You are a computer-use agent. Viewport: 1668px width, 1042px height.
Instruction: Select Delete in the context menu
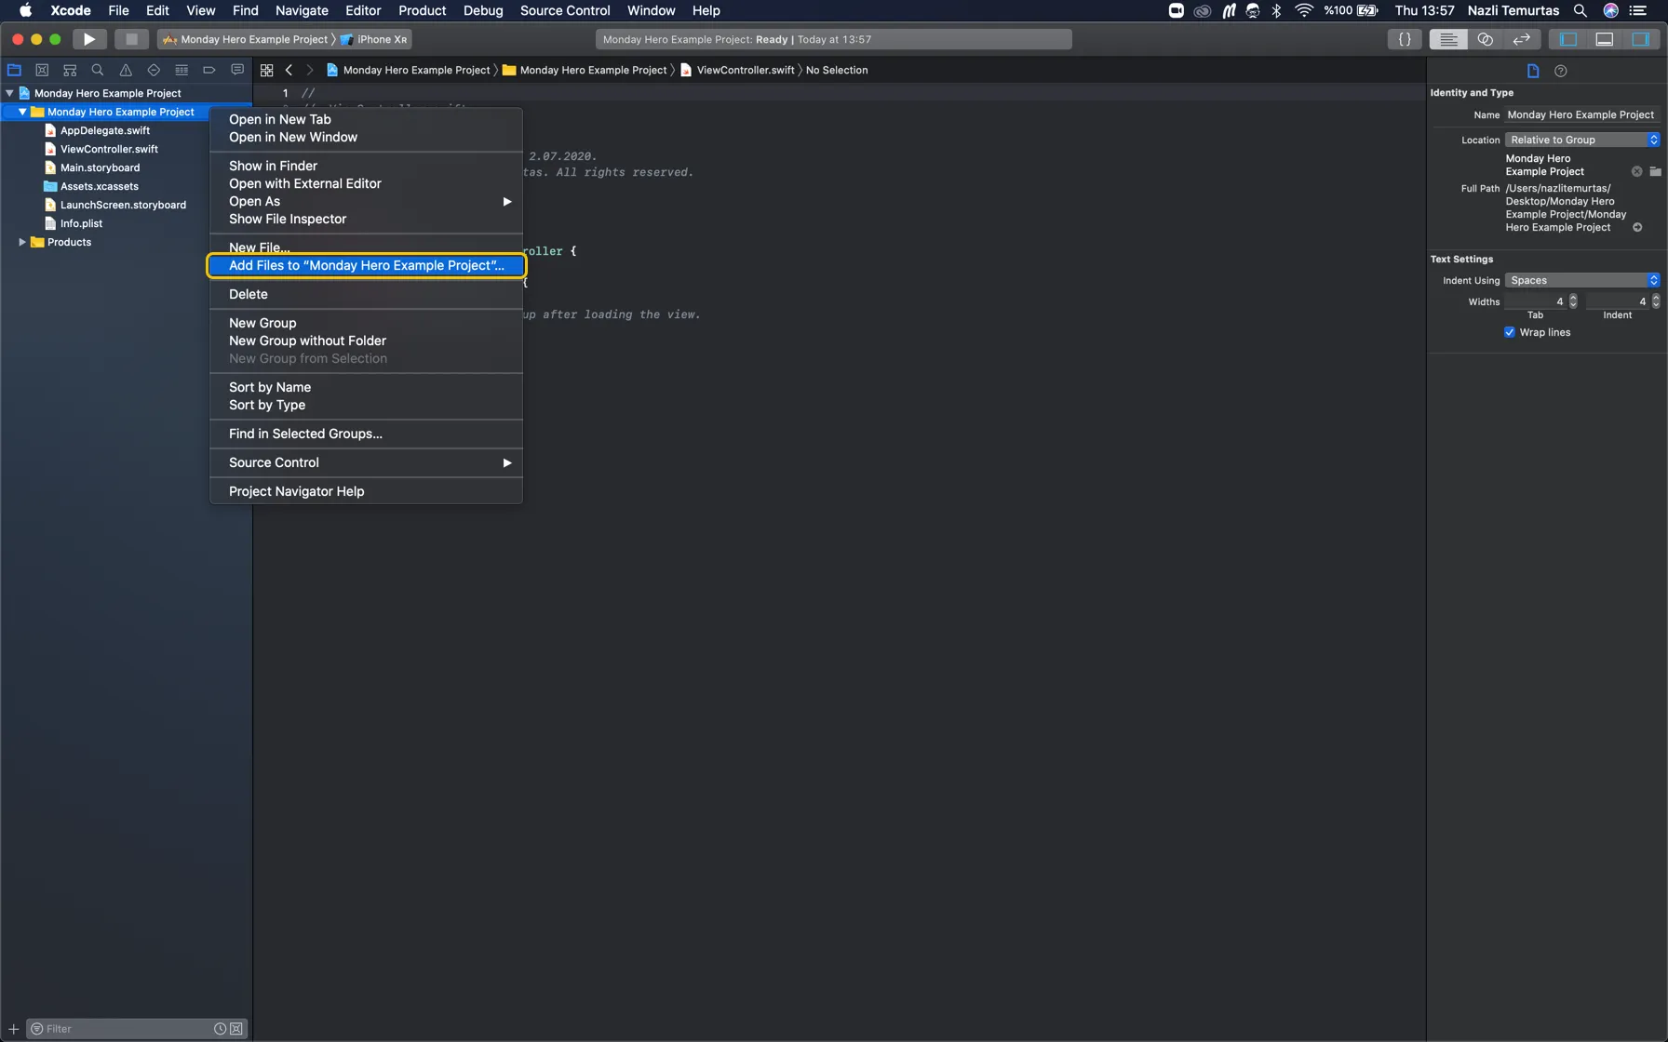point(366,294)
